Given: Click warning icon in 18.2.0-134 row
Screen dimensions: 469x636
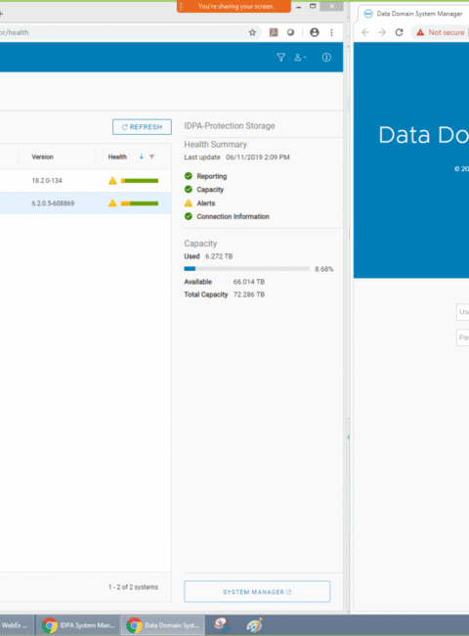Looking at the screenshot, I should pyautogui.click(x=112, y=181).
